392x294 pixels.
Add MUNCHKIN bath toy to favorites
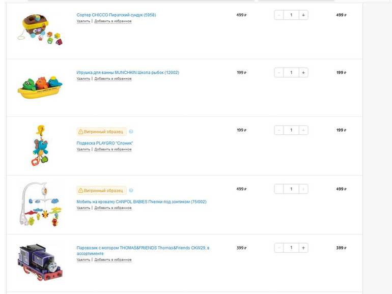113,79
